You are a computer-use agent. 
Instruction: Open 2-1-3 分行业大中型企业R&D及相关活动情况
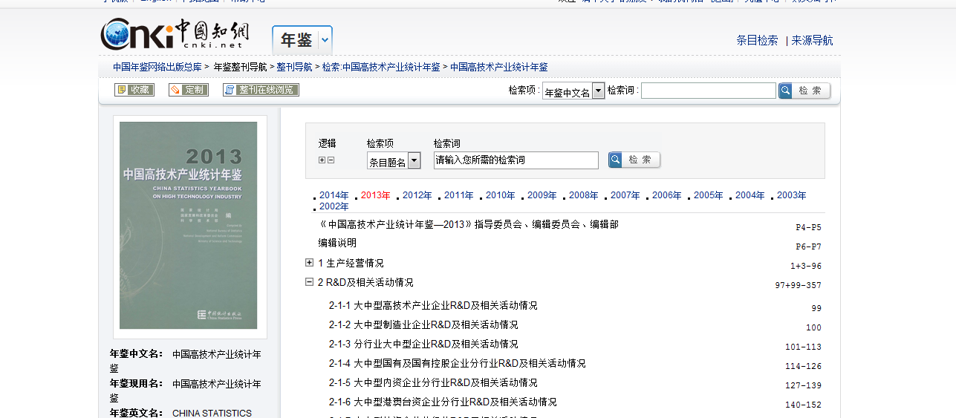point(423,344)
